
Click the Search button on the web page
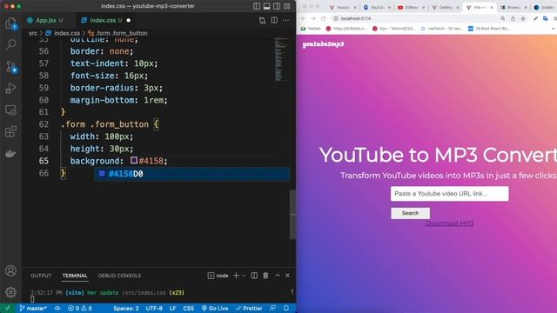[410, 213]
